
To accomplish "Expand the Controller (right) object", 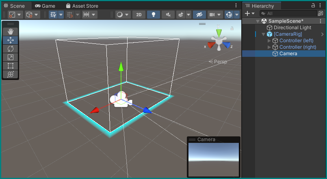I will (x=269, y=47).
